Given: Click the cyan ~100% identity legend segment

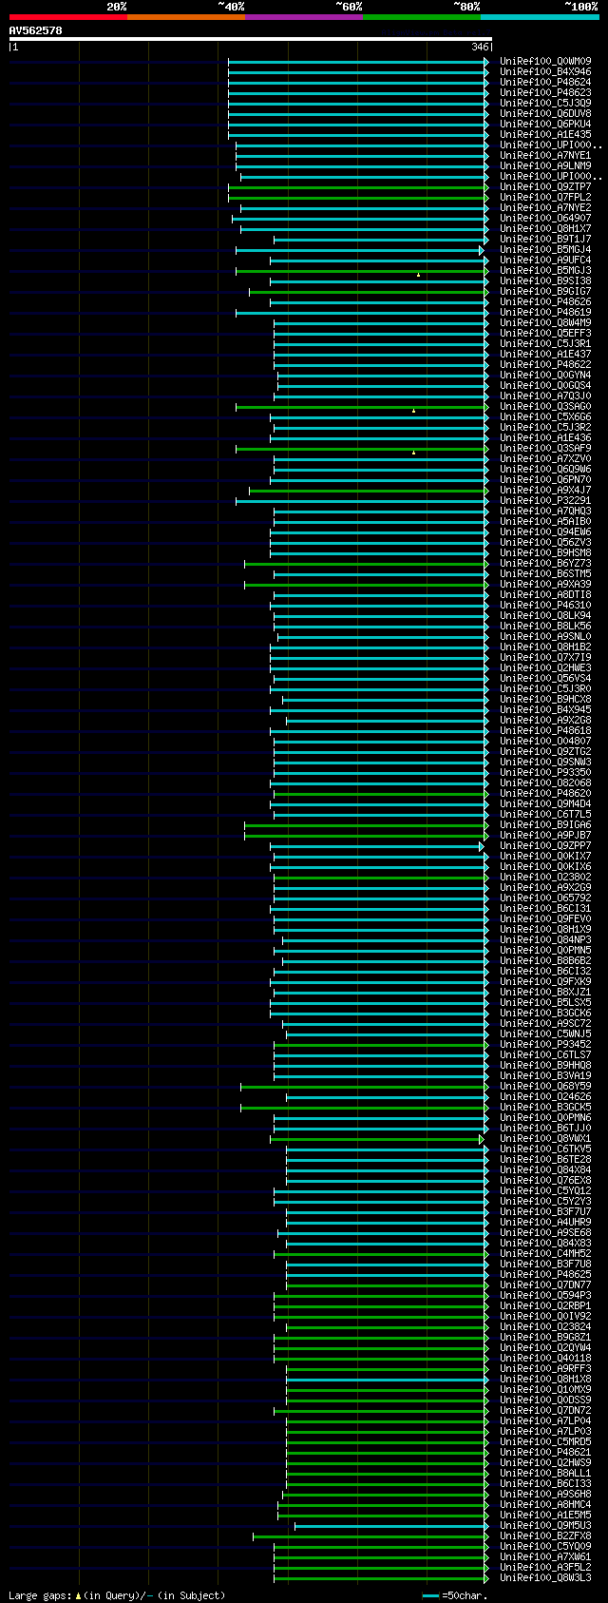Looking at the screenshot, I should tap(539, 16).
